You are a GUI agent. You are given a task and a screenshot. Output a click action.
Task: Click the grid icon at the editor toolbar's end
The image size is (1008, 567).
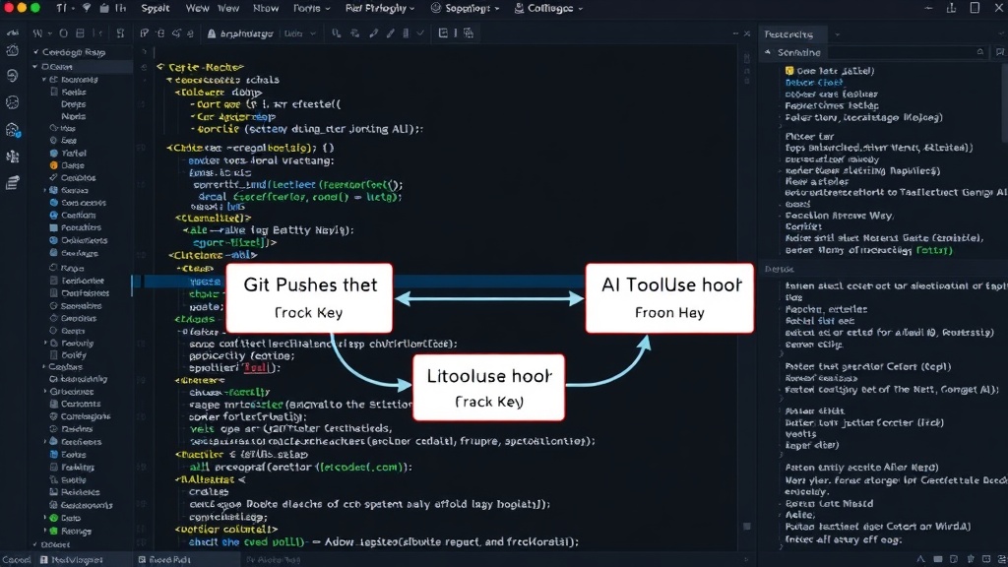[469, 33]
